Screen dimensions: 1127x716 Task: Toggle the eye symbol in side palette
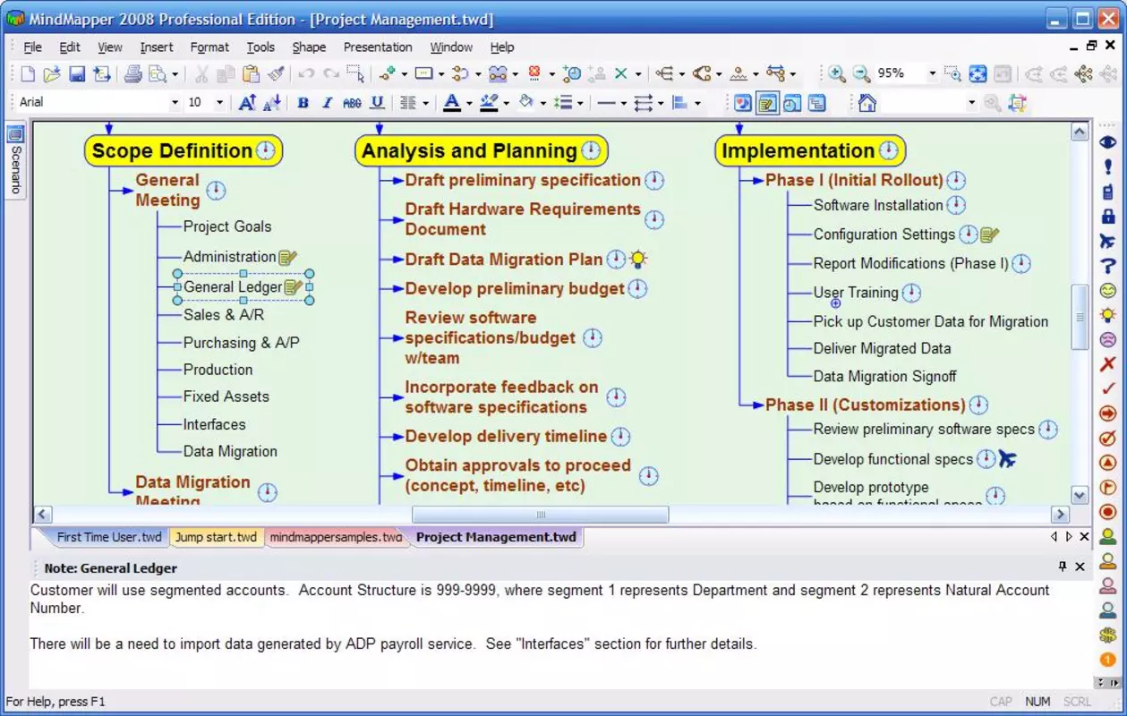pos(1108,141)
